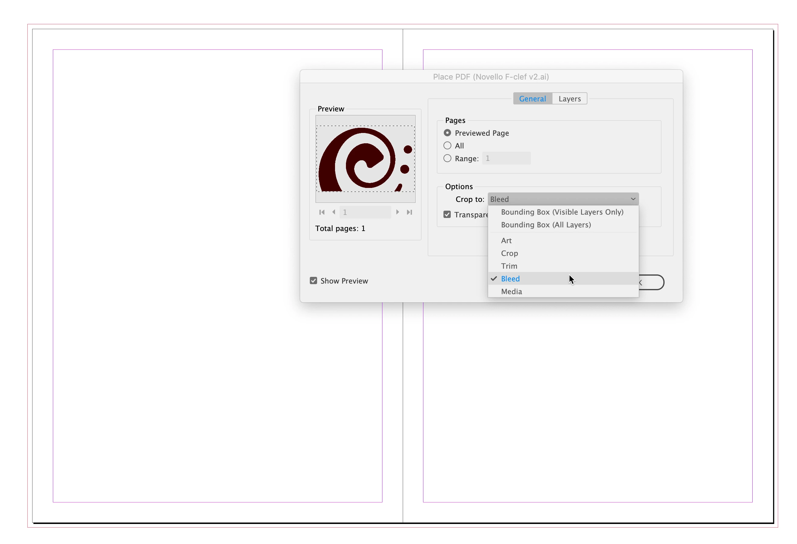
Task: Choose Bounding Box (Visible Layers Only)
Action: (562, 212)
